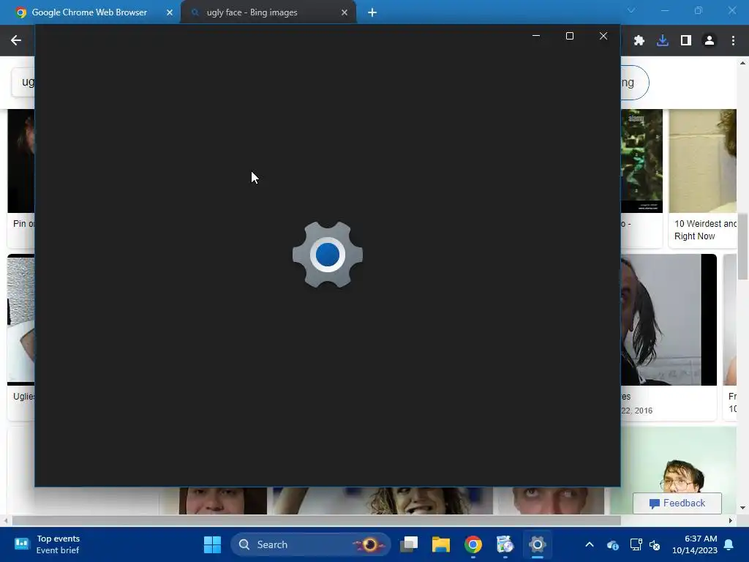Viewport: 749px width, 562px height.
Task: Open a new Chrome tab
Action: tap(372, 12)
